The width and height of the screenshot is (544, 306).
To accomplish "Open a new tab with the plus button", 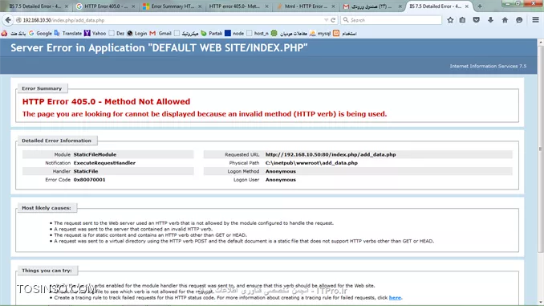I will click(480, 6).
